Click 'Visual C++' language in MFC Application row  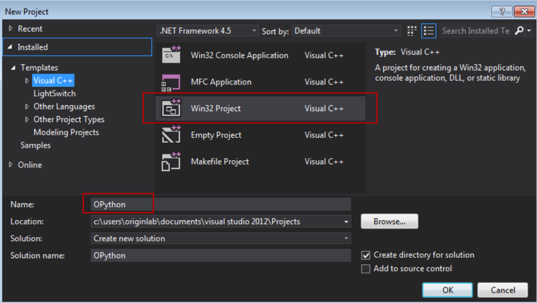(324, 82)
